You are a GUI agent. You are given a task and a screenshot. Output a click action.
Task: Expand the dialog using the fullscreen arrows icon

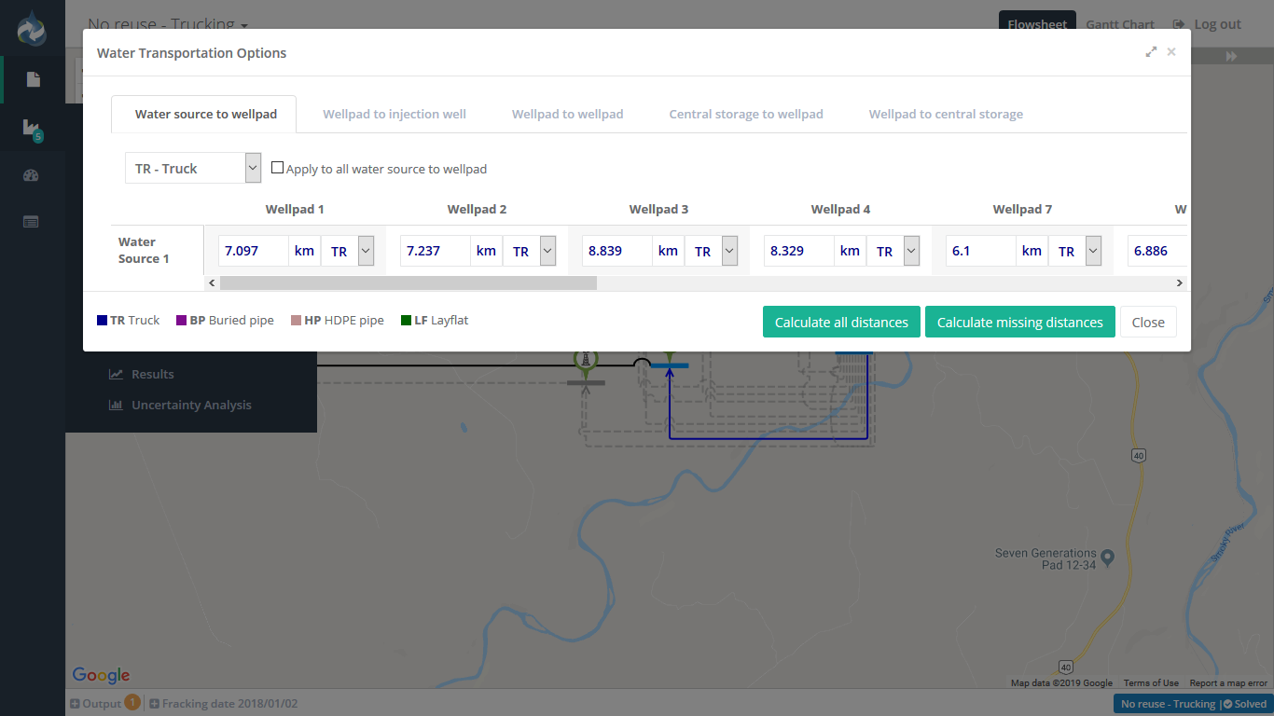point(1151,52)
